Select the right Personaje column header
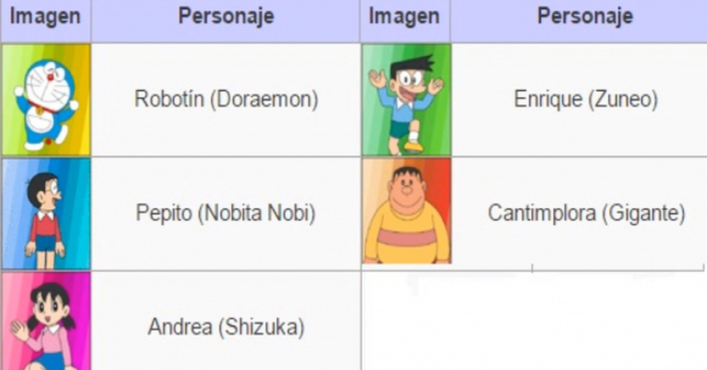 [585, 16]
